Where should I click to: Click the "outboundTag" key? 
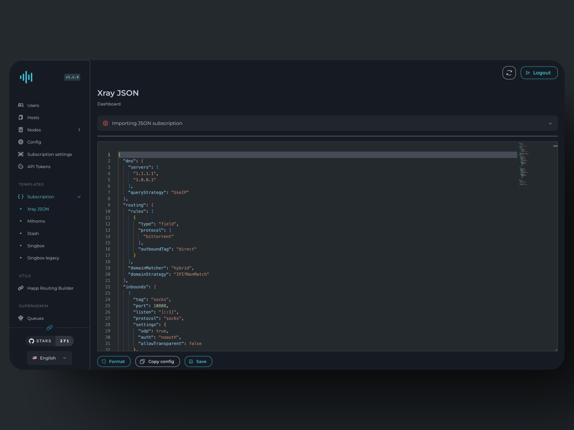click(155, 249)
